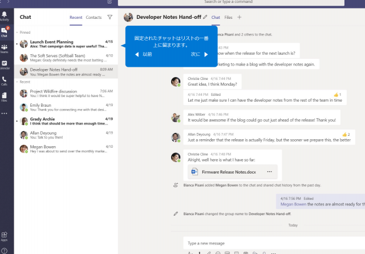Add a tab with the plus icon
Image resolution: width=365 pixels, height=254 pixels.
coord(240,17)
